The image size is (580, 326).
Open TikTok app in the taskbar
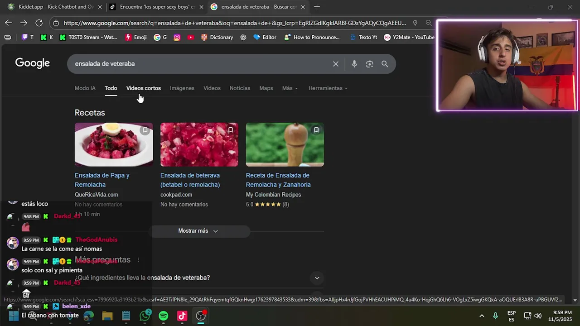(182, 316)
